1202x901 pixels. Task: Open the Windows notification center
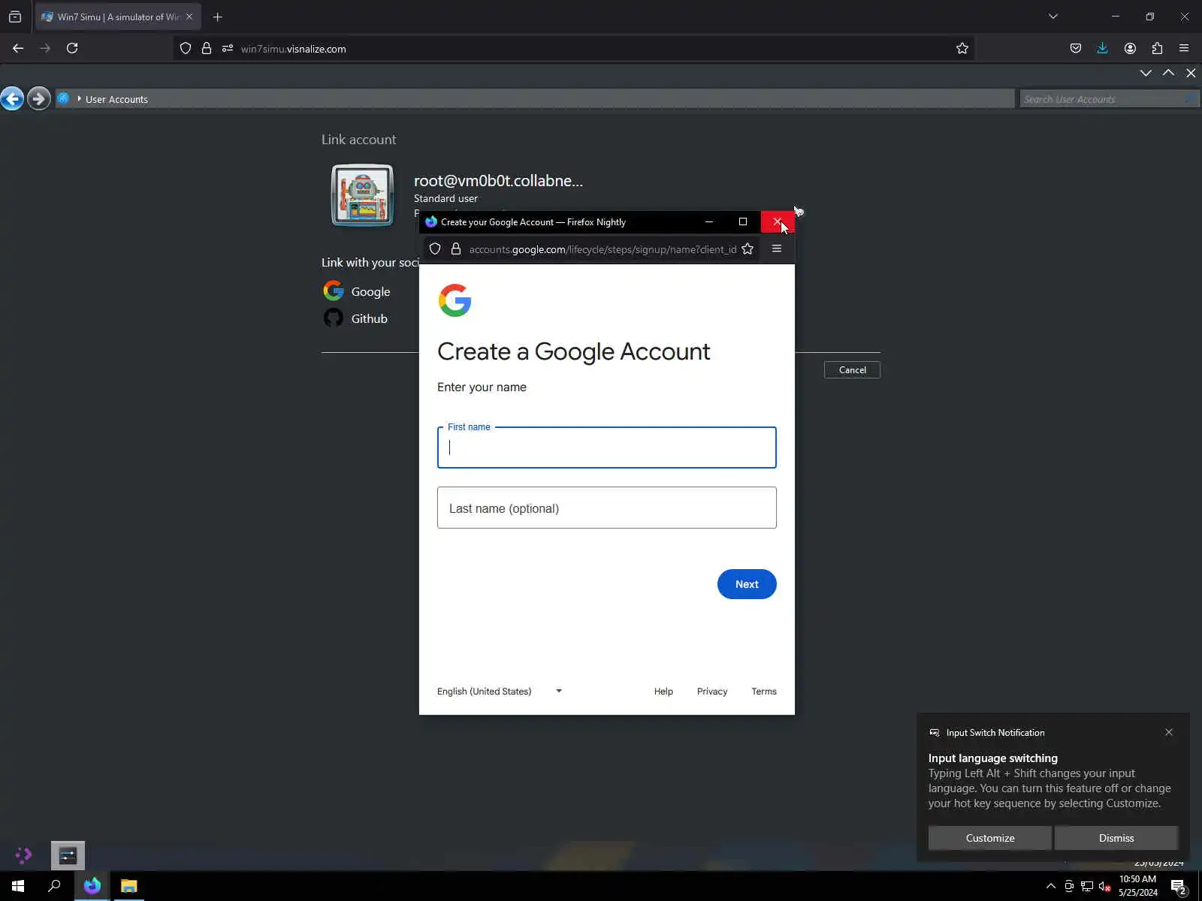click(1179, 887)
